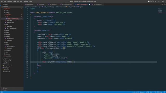Open the Customize Layout icon in title bar

pyautogui.click(x=156, y=1)
